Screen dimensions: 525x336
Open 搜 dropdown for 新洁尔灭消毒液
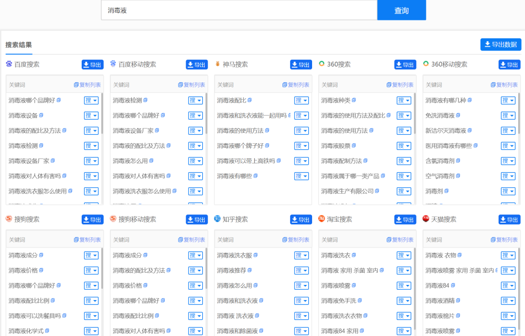click(508, 130)
